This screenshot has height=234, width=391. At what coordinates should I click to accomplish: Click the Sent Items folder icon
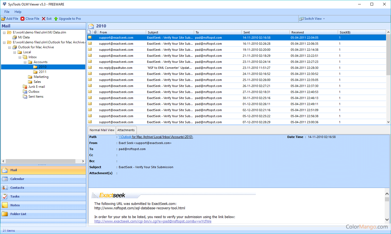[x=25, y=97]
